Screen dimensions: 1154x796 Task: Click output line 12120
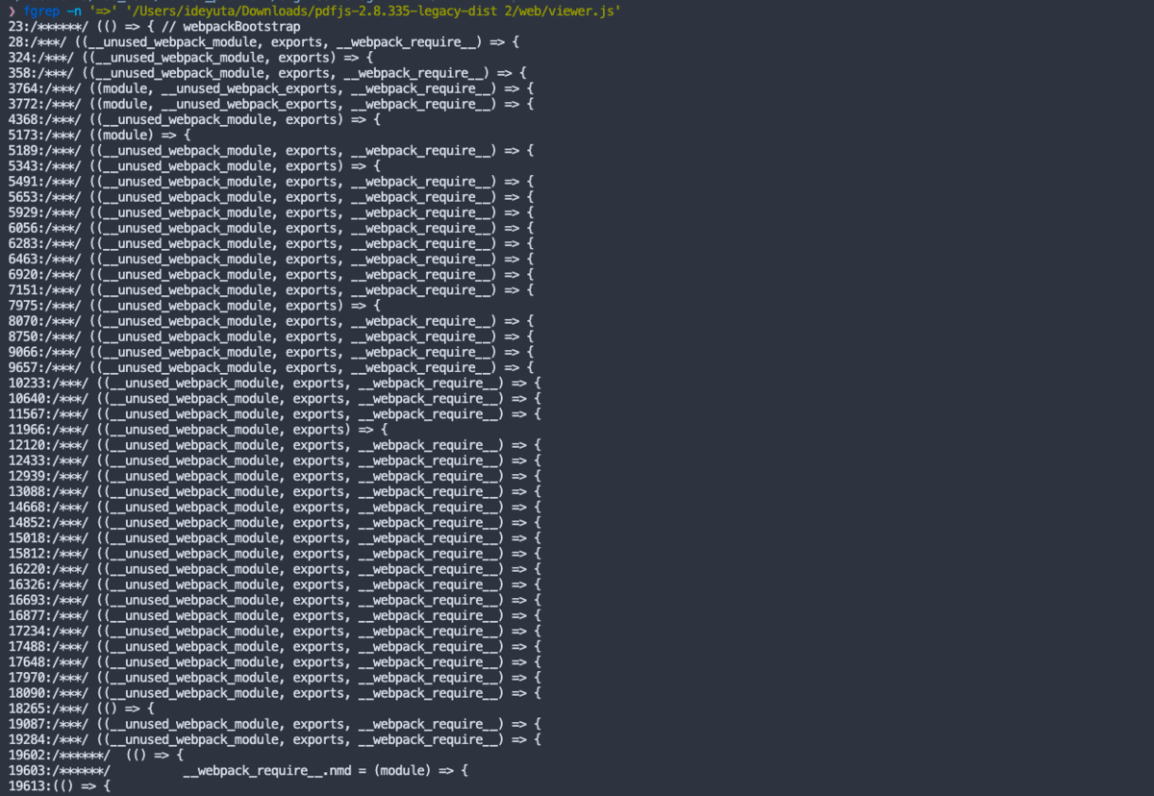point(275,445)
